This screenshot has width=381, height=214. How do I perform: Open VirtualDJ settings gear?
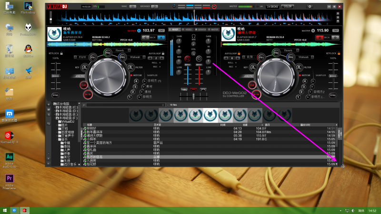click(x=309, y=7)
